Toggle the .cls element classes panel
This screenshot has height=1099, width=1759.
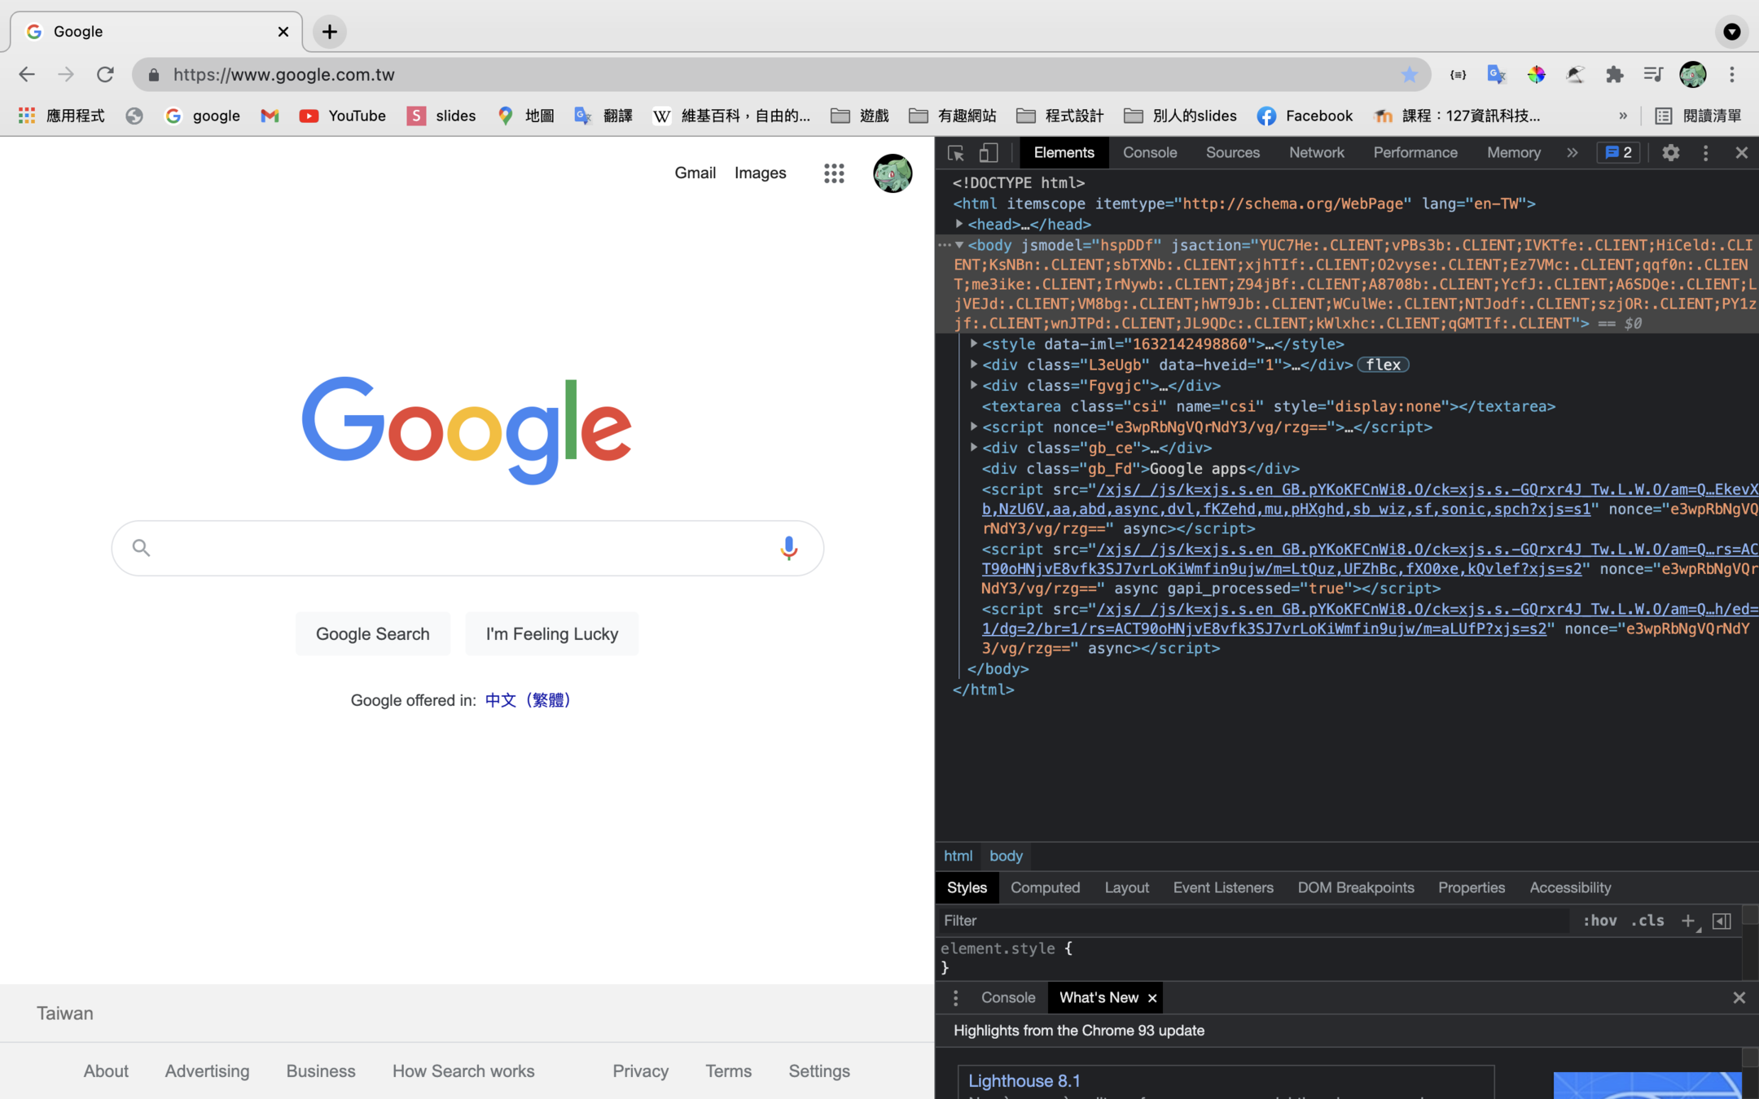tap(1647, 921)
